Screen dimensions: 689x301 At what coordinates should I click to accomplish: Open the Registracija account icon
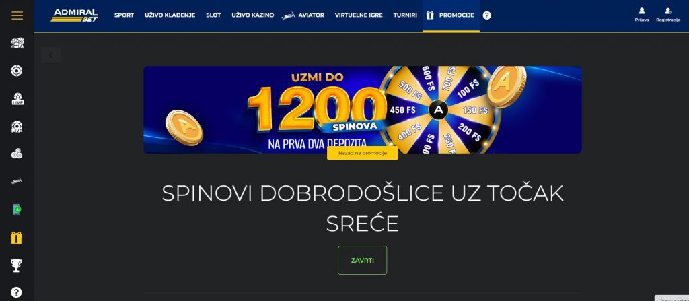[668, 15]
